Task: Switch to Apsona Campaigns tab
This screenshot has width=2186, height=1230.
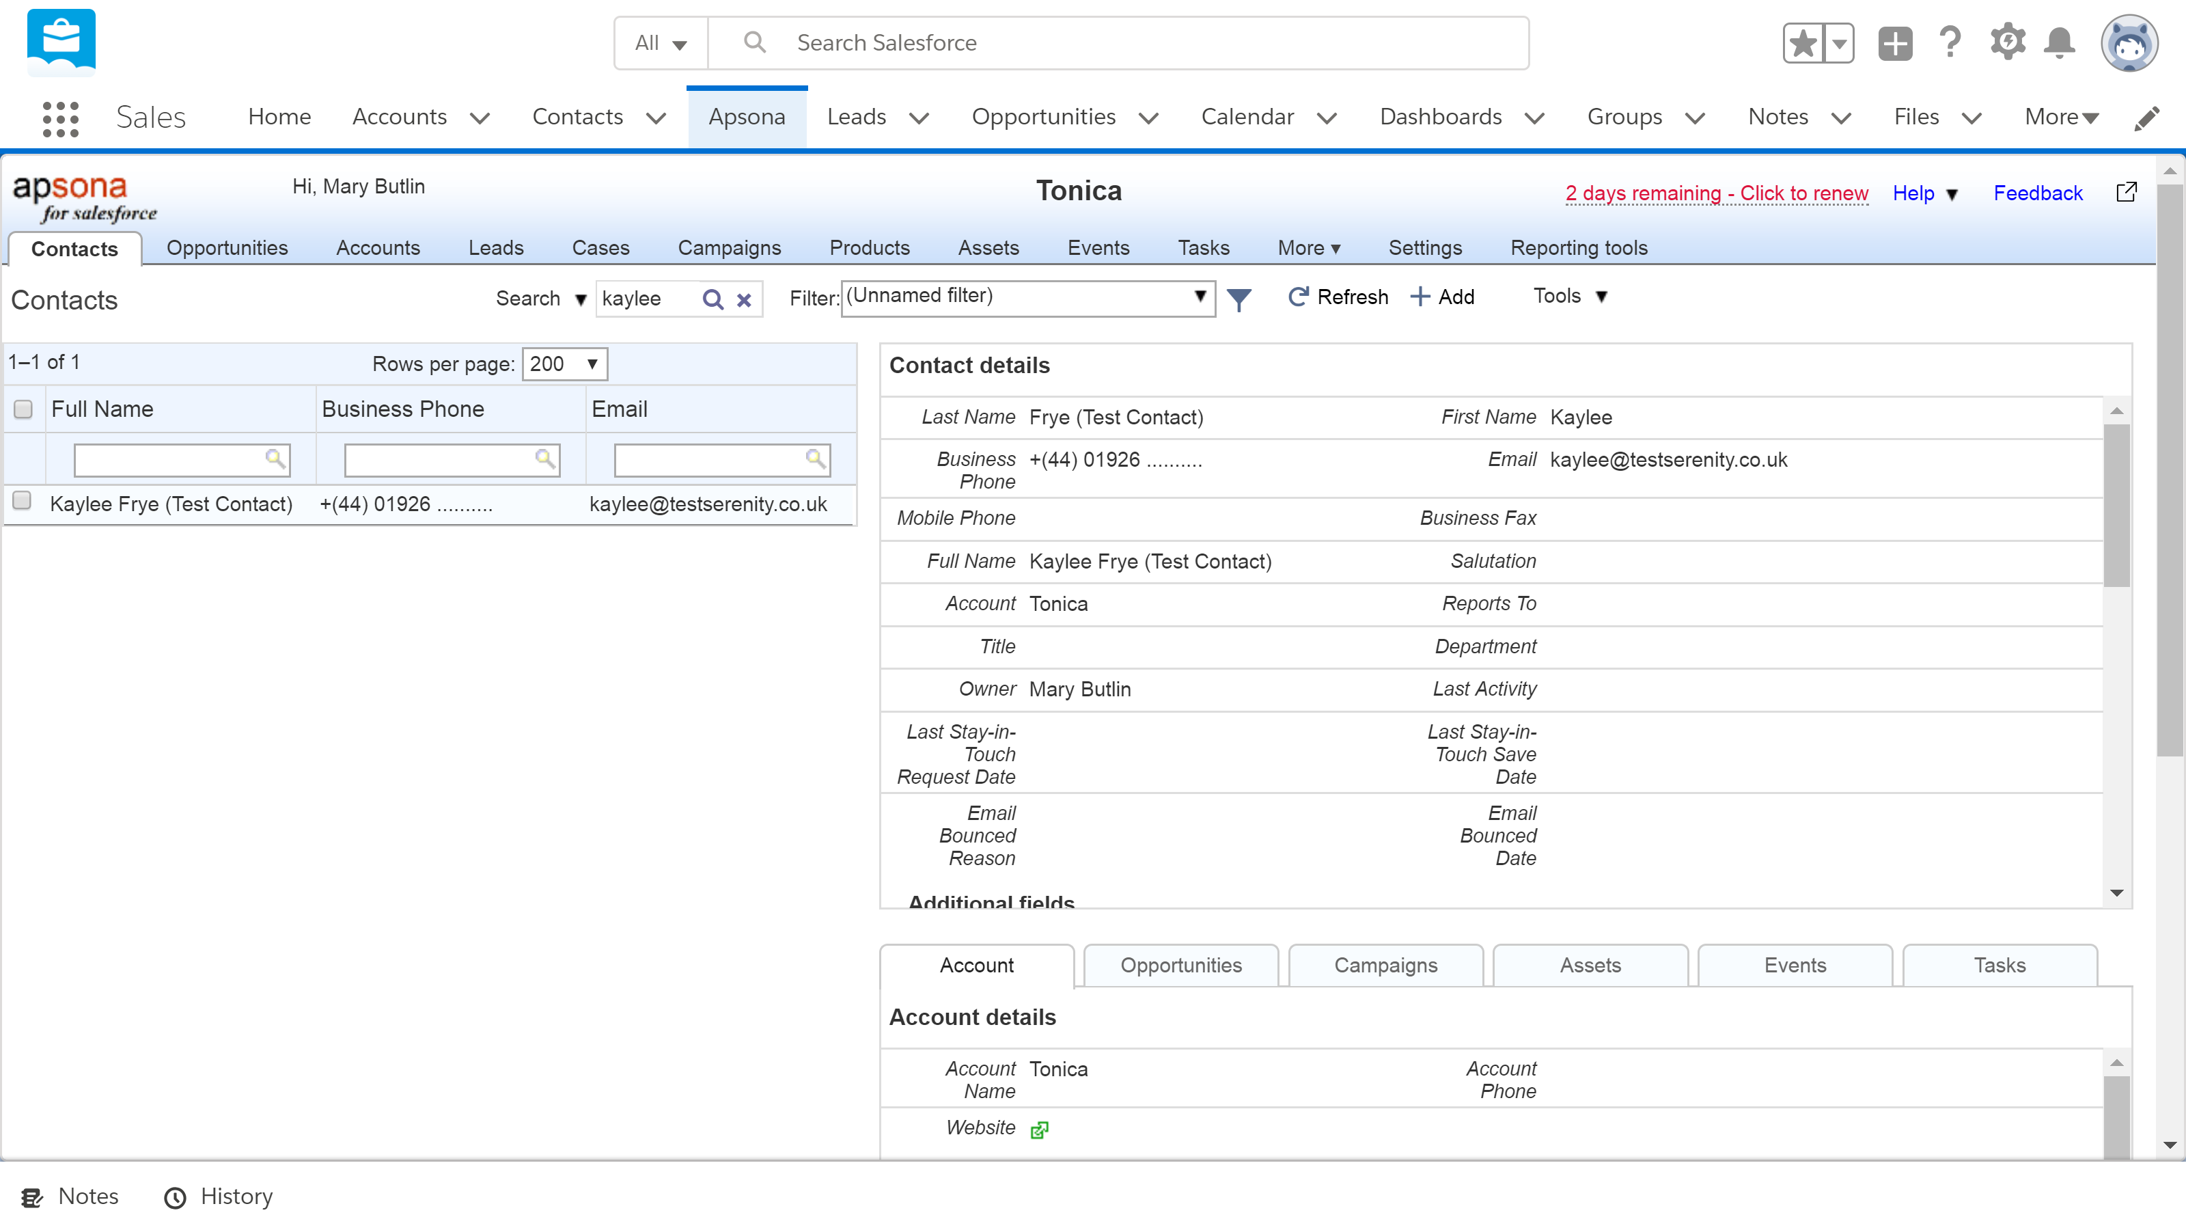Action: click(x=729, y=248)
